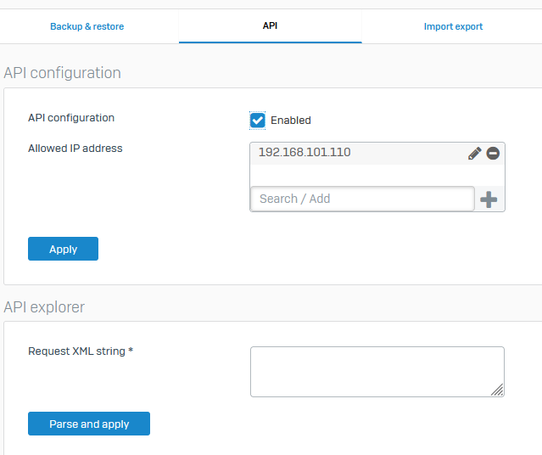Screen dimensions: 542x455
Task: Grab the textarea resize handle in its corner
Action: (497, 390)
